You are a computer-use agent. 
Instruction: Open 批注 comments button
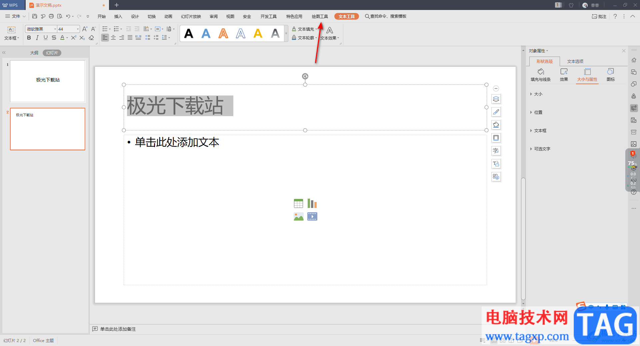pos(599,16)
